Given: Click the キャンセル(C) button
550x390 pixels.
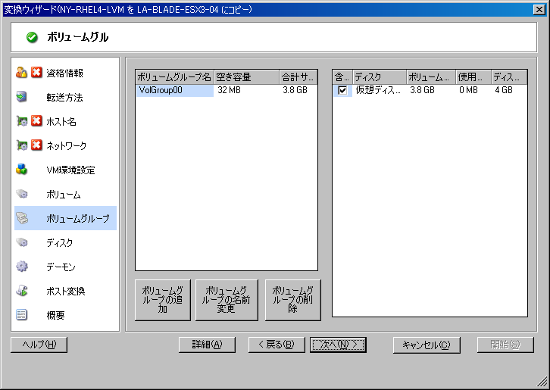Looking at the screenshot, I should (x=427, y=345).
